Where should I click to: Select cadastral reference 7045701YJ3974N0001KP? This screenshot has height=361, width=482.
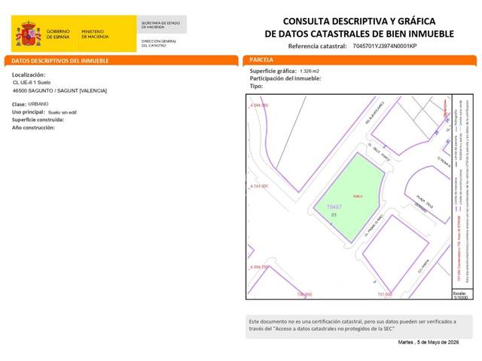(385, 46)
